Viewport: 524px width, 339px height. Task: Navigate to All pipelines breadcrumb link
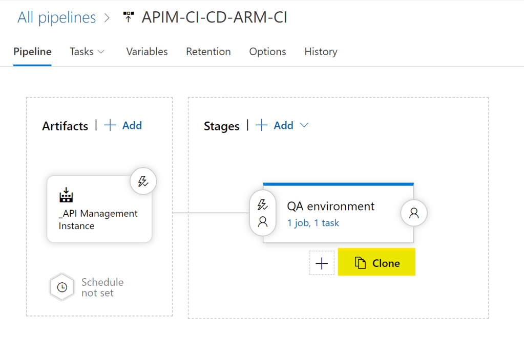[56, 18]
